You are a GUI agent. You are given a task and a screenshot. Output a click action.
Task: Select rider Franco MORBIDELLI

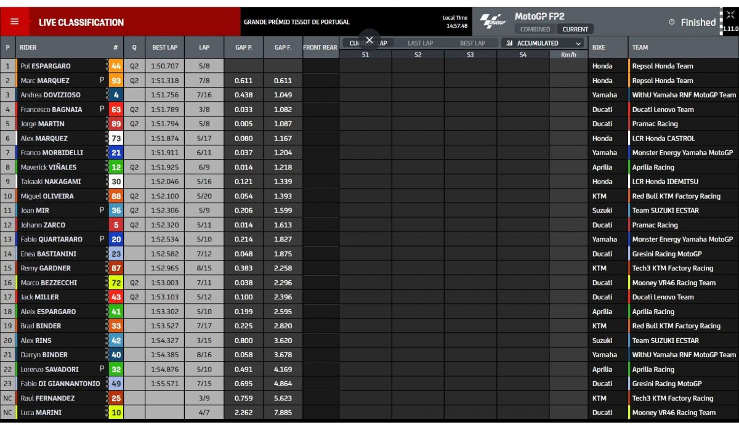click(52, 153)
